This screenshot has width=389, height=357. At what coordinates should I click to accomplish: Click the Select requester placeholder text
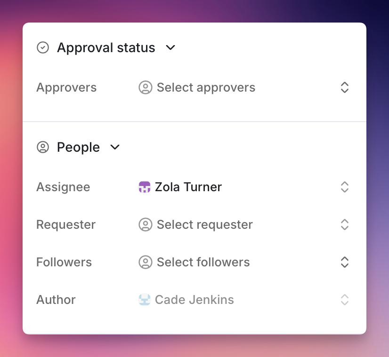click(205, 225)
